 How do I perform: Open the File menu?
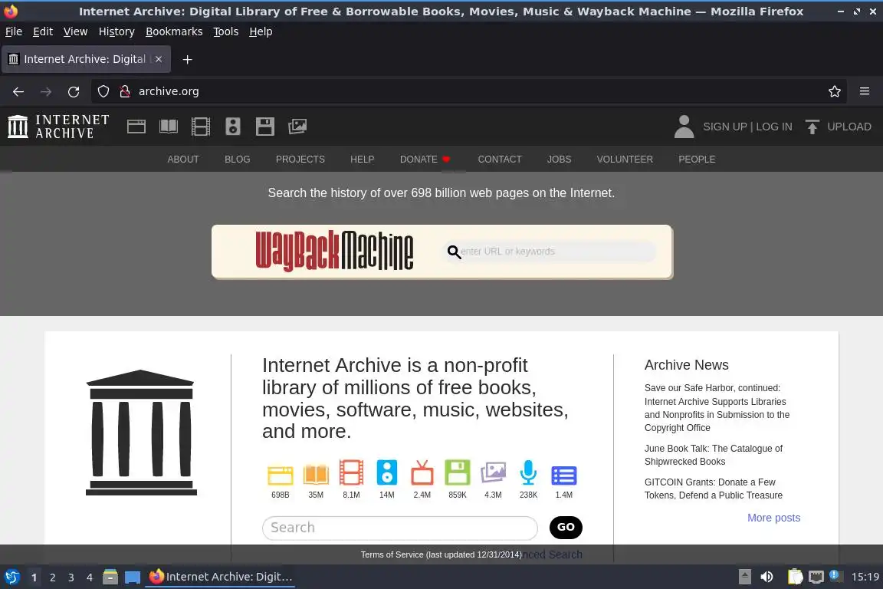click(x=14, y=31)
